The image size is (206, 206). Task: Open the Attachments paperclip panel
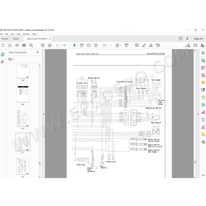(2, 62)
